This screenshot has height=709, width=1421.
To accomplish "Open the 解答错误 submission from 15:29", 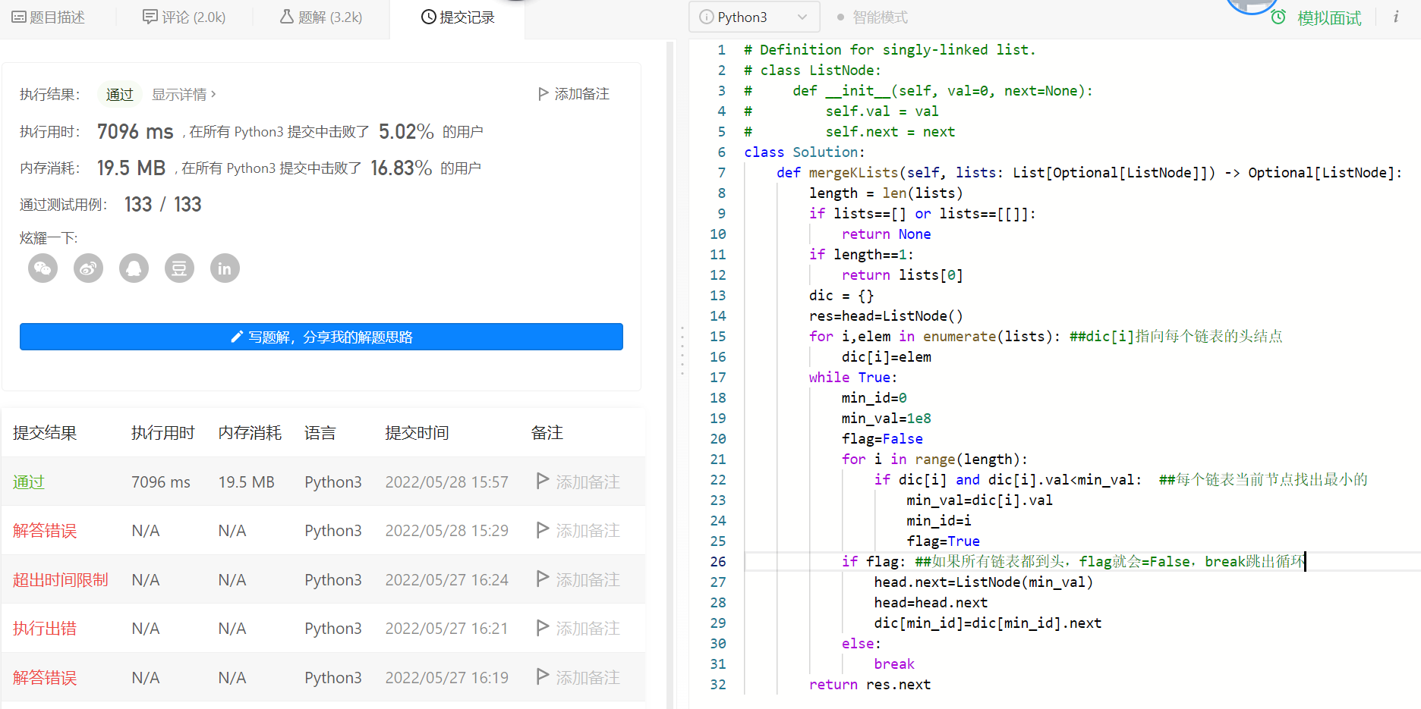I will point(45,531).
